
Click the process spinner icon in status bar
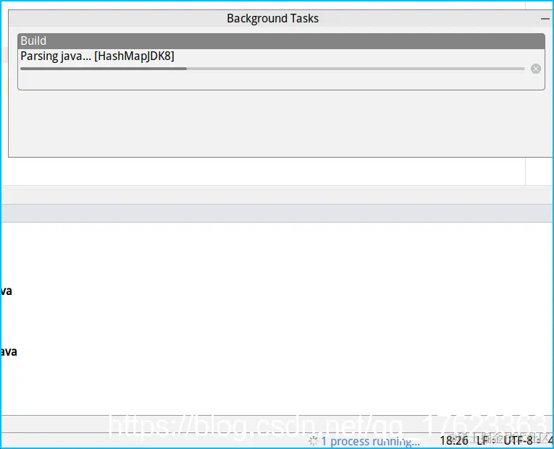click(x=313, y=441)
